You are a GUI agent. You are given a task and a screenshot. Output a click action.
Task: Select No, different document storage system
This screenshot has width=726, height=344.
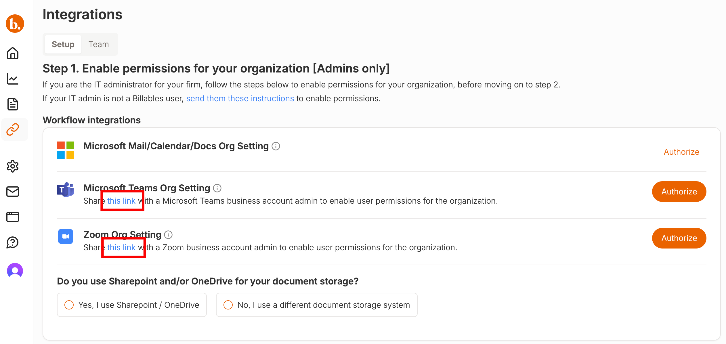point(316,305)
